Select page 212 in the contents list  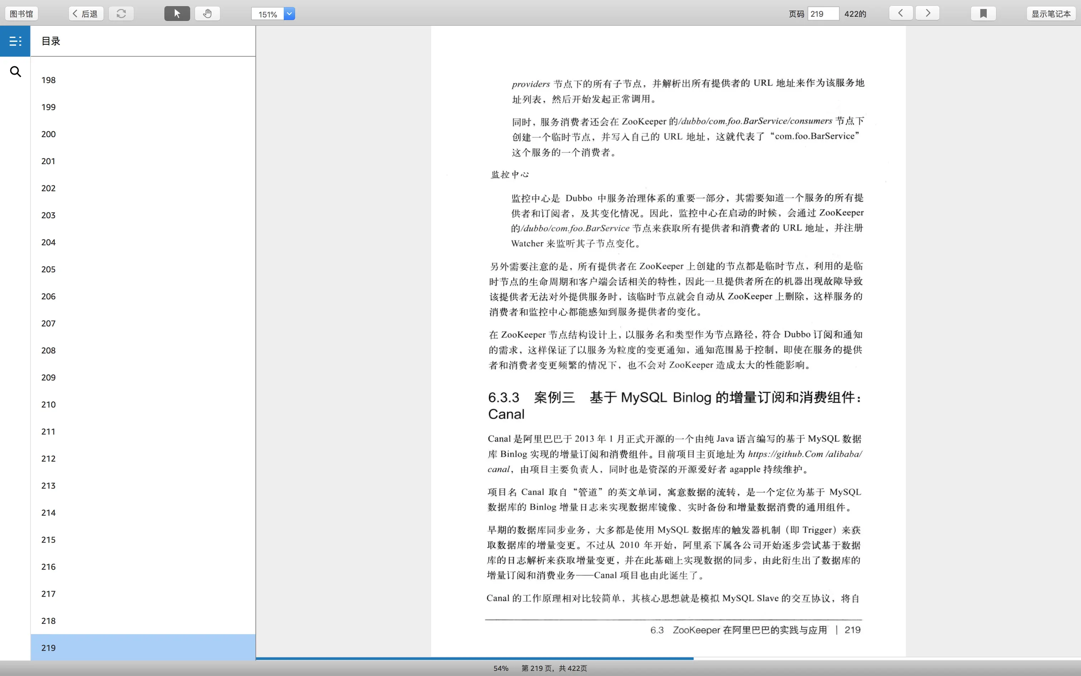(x=48, y=458)
